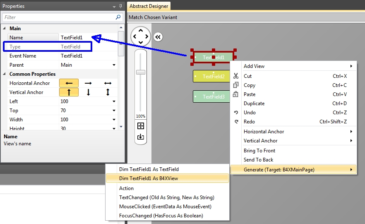The width and height of the screenshot is (365, 224).
Task: Set Vertical Anchor to top
Action: 69,92
